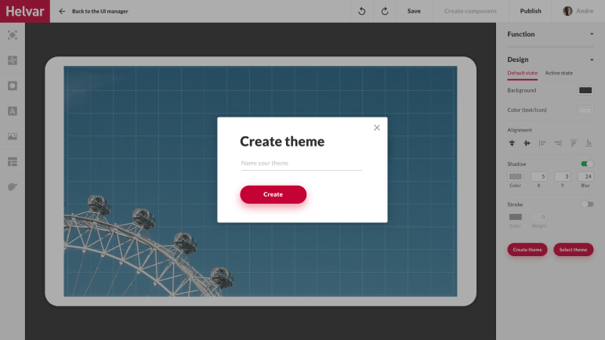This screenshot has height=340, width=605.
Task: Click the Shadow Y value field
Action: coord(562,177)
